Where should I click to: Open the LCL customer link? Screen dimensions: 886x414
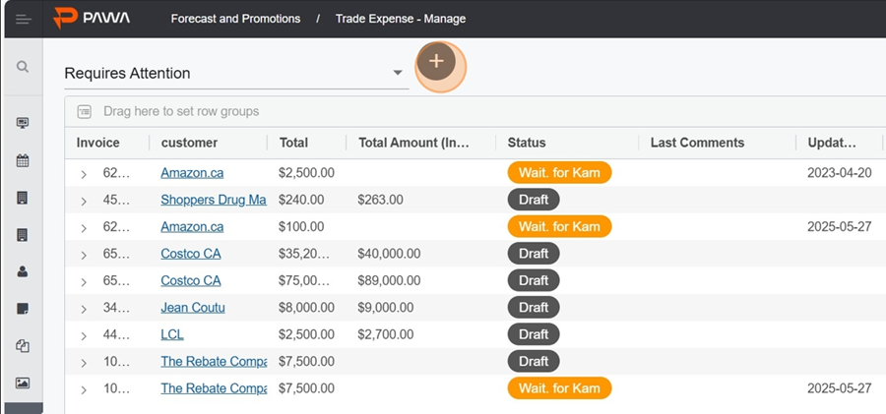click(x=171, y=334)
